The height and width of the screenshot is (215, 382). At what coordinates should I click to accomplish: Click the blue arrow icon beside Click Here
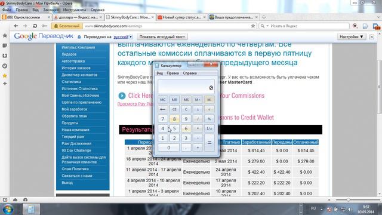coord(122,96)
